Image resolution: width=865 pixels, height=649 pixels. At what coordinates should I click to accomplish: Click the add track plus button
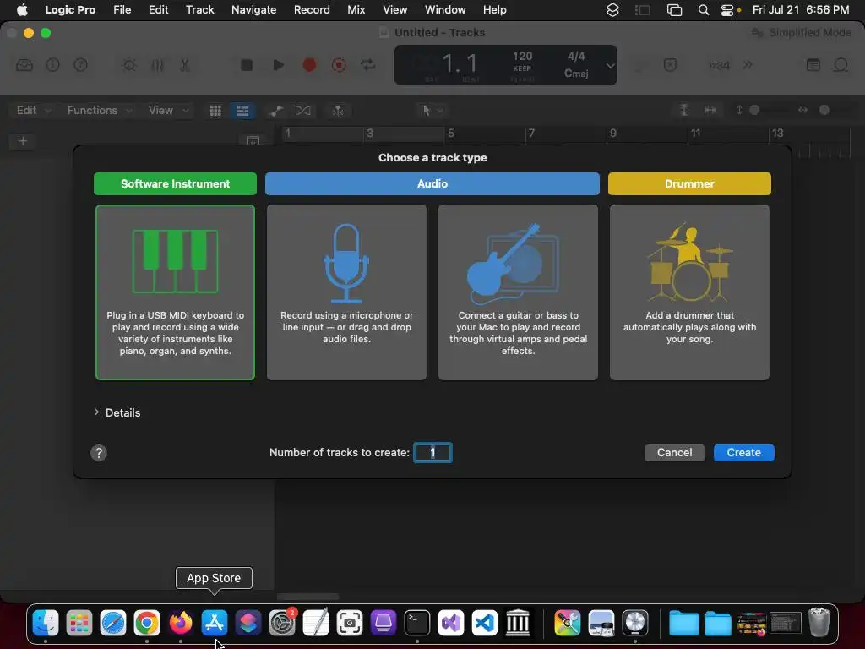coord(23,141)
